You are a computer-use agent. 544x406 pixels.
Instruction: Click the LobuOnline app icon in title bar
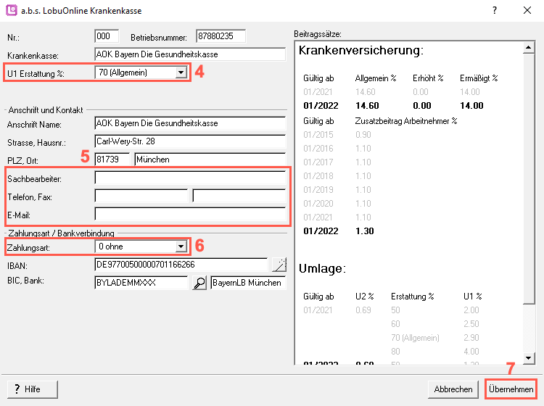click(x=12, y=11)
